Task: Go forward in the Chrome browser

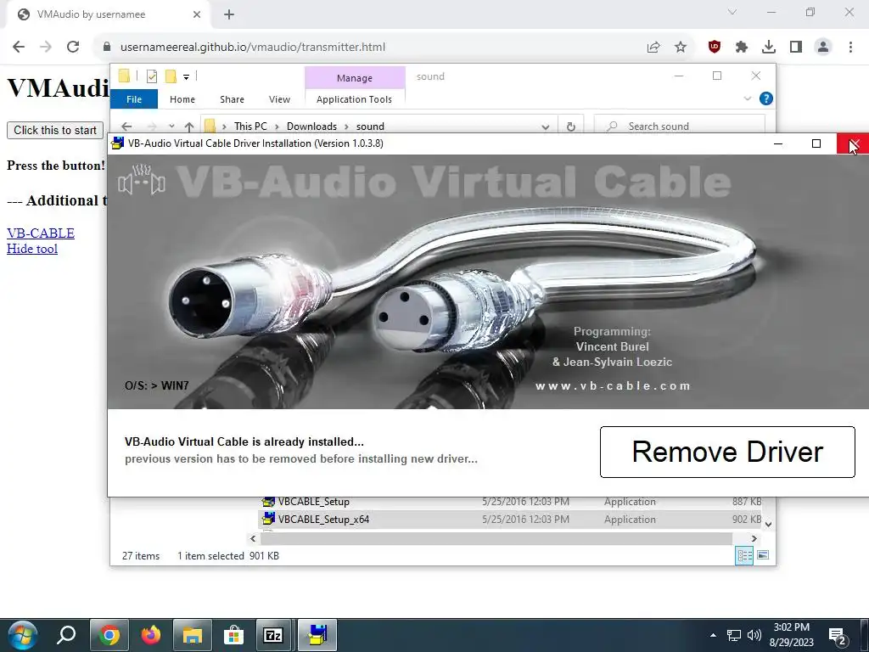Action: (46, 48)
